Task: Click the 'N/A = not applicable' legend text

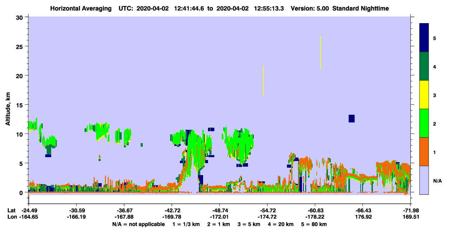Action: tap(138, 224)
